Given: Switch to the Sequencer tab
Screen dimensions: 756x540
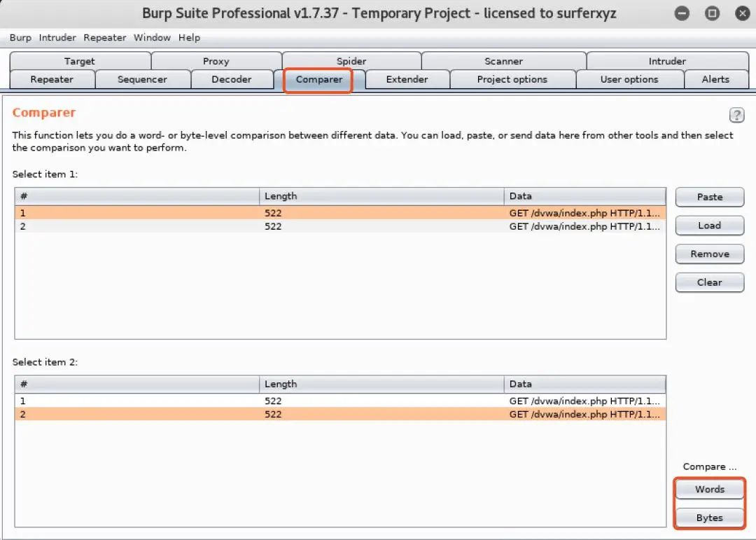Looking at the screenshot, I should 142,80.
